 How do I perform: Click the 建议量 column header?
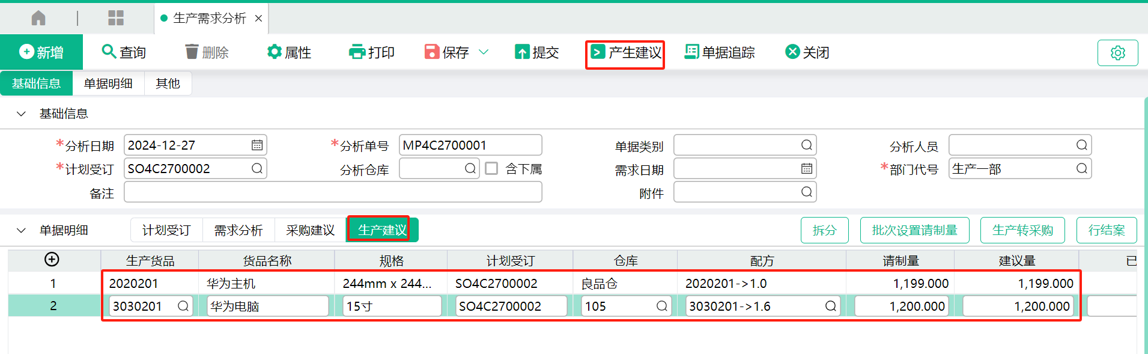tap(1017, 261)
